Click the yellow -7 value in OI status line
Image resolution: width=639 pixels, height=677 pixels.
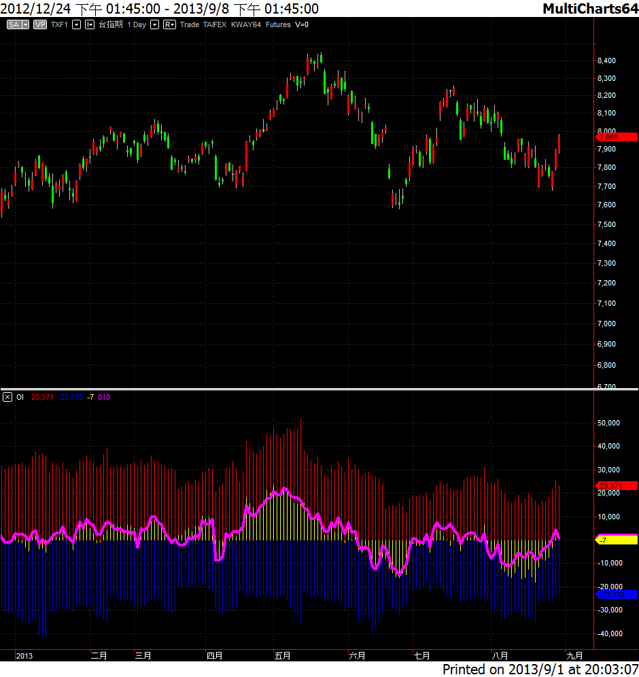[90, 397]
